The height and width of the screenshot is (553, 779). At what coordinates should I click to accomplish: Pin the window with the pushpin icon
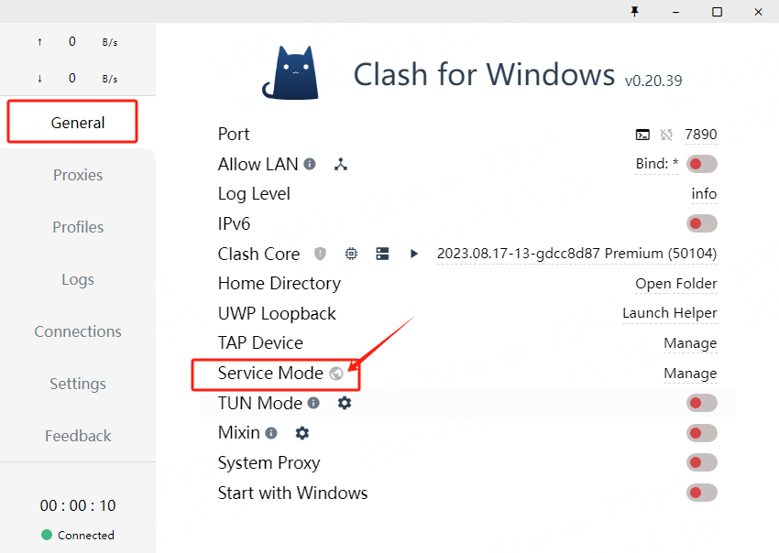tap(634, 11)
